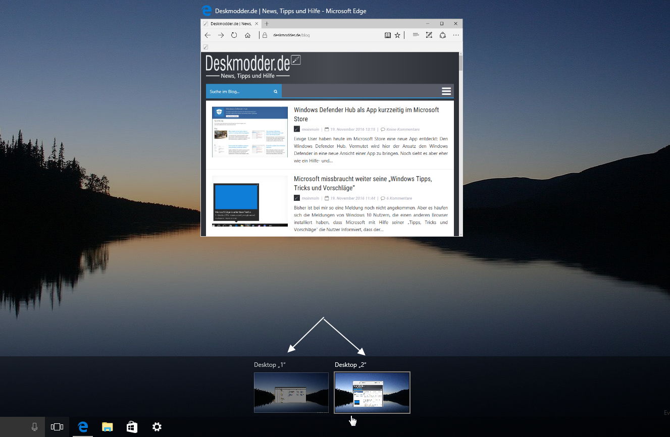Open Windows Defender Hub article thumbnail
The image size is (670, 437).
click(250, 132)
